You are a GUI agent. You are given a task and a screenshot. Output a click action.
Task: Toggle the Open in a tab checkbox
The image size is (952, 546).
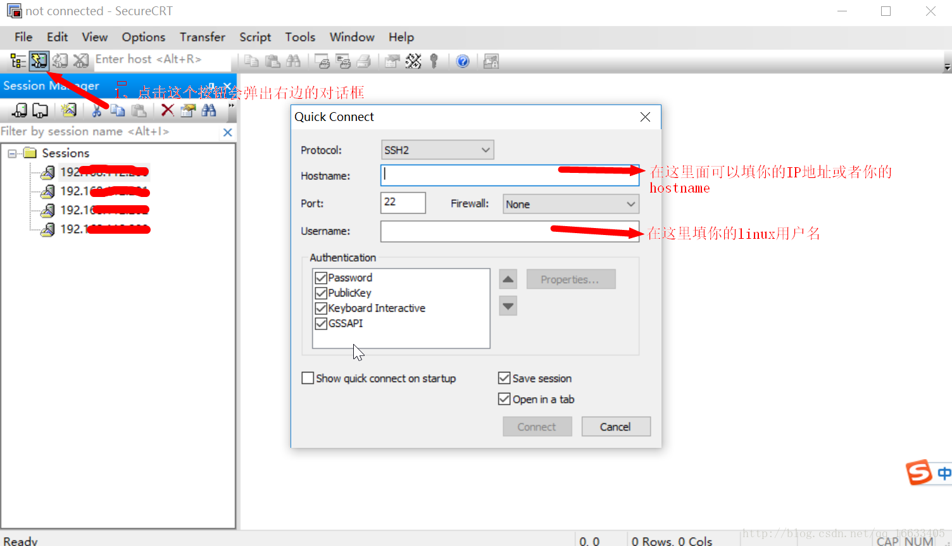(x=504, y=399)
